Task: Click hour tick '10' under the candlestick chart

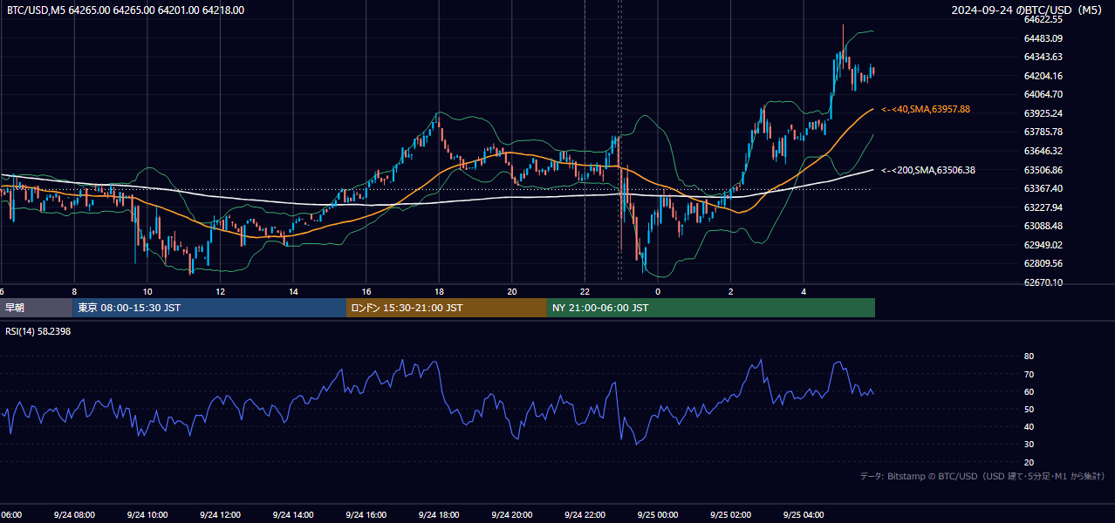Action: (147, 292)
